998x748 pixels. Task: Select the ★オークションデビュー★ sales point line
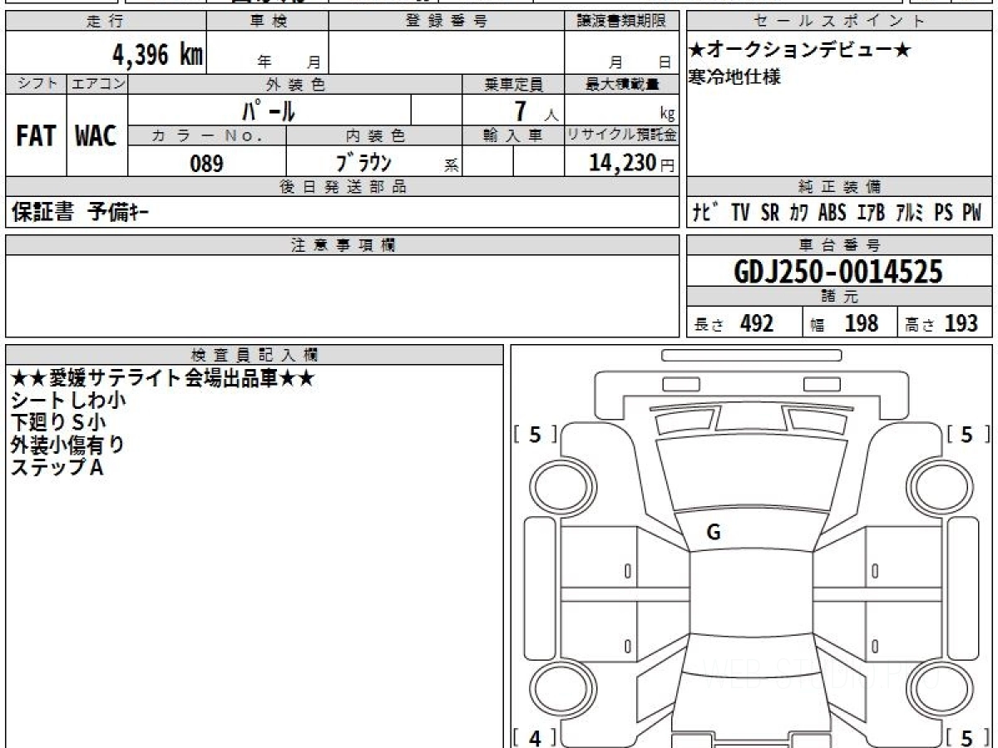point(800,51)
